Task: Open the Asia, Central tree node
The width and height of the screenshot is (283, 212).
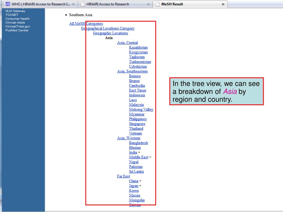Action: coord(127,43)
